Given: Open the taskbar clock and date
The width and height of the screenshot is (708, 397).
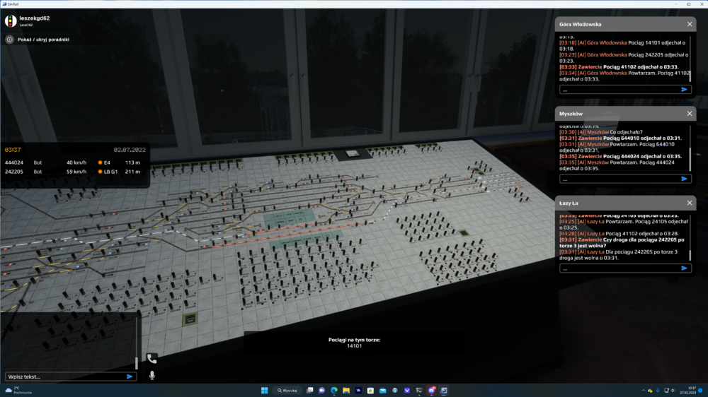Looking at the screenshot, I should click(687, 390).
